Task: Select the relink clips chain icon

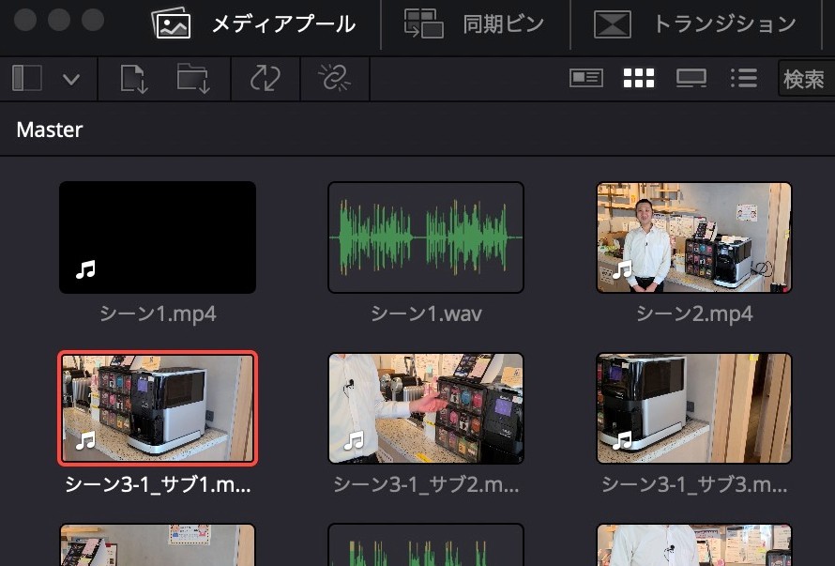Action: pyautogui.click(x=334, y=78)
